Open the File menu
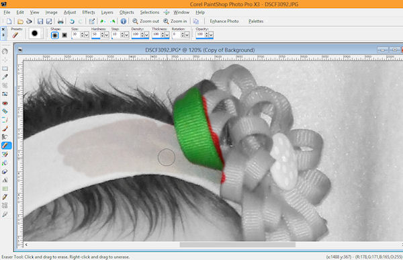 (x=7, y=12)
